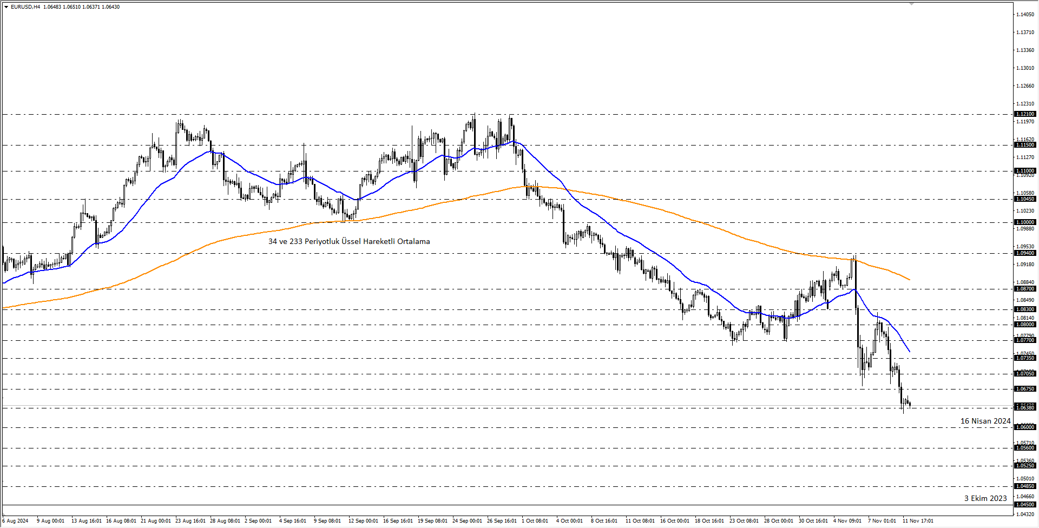
Task: Click the 1.07050 horizontal line price label
Action: point(1025,374)
